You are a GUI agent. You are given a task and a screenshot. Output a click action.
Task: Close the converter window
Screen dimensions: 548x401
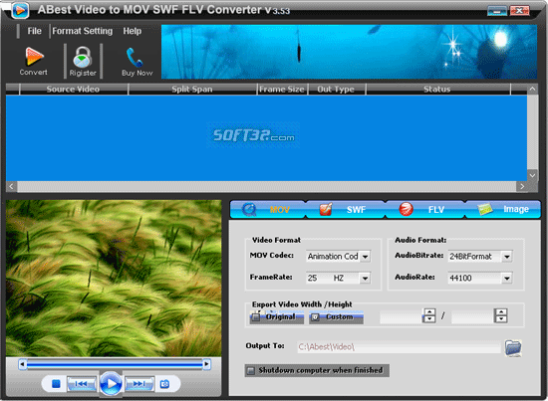[x=519, y=11]
